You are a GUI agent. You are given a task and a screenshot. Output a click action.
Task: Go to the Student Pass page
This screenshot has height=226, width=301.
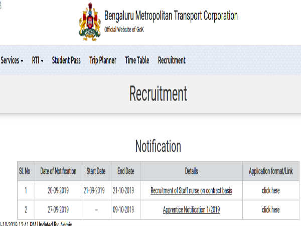coord(66,60)
